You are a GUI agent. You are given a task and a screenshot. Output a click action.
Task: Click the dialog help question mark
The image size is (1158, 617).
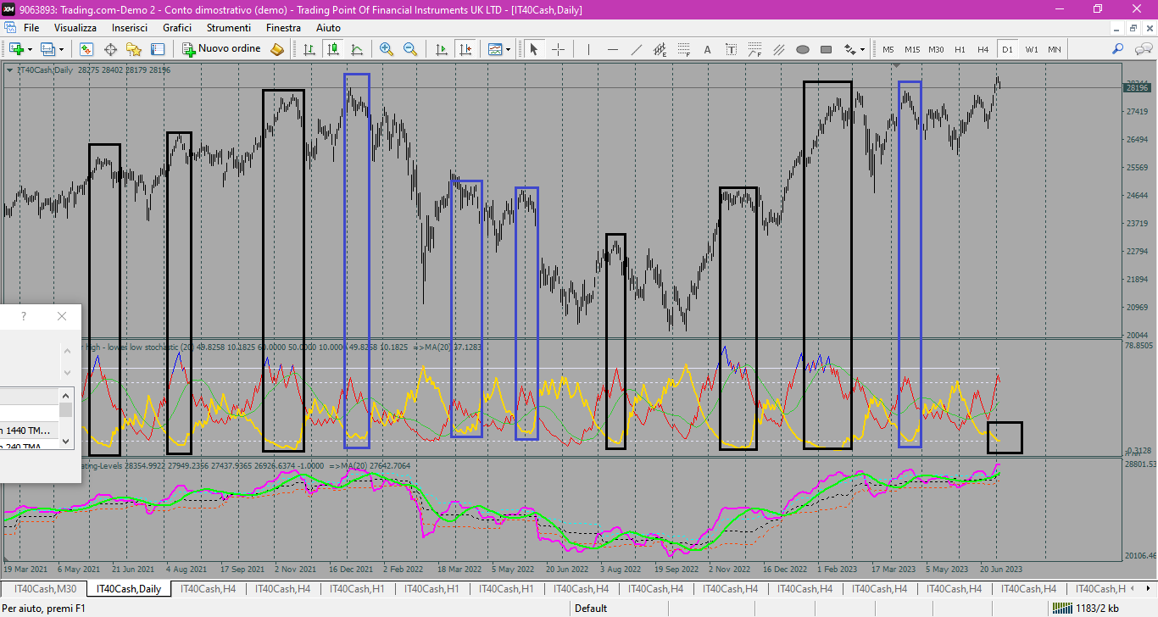coord(24,316)
